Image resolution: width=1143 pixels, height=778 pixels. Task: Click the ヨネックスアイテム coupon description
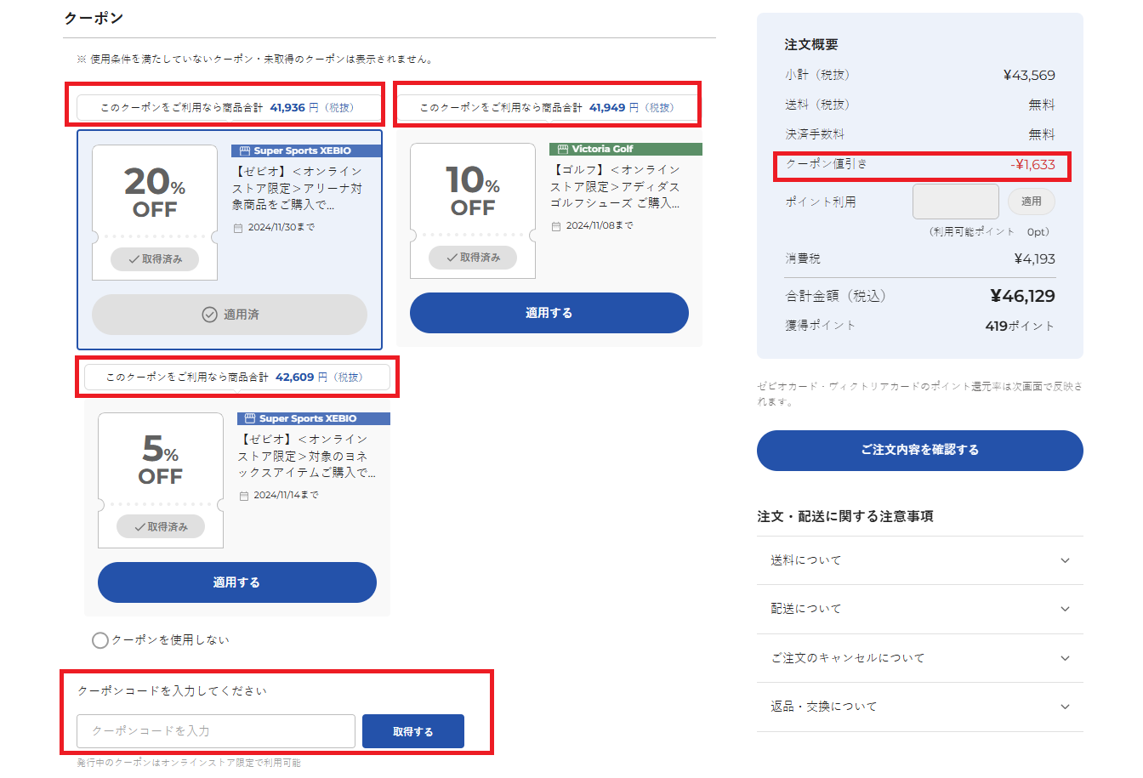point(307,456)
